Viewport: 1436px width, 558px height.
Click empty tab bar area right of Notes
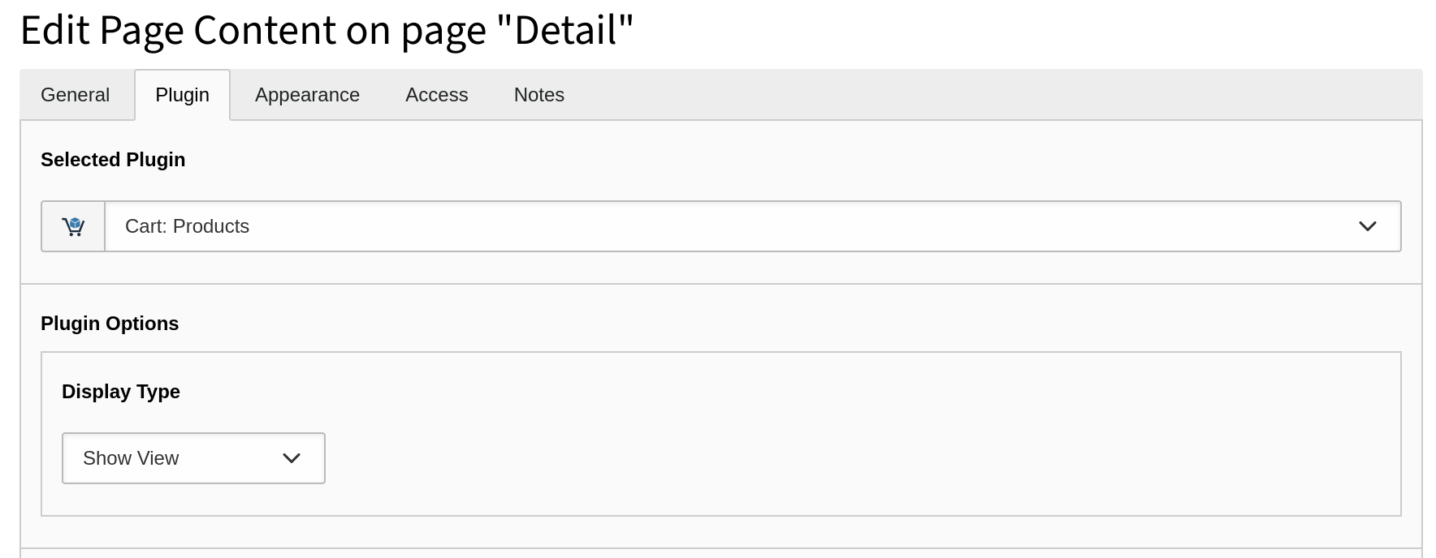[x=975, y=95]
